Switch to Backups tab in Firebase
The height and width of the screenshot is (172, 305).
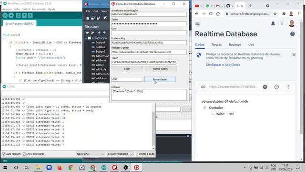click(x=235, y=44)
